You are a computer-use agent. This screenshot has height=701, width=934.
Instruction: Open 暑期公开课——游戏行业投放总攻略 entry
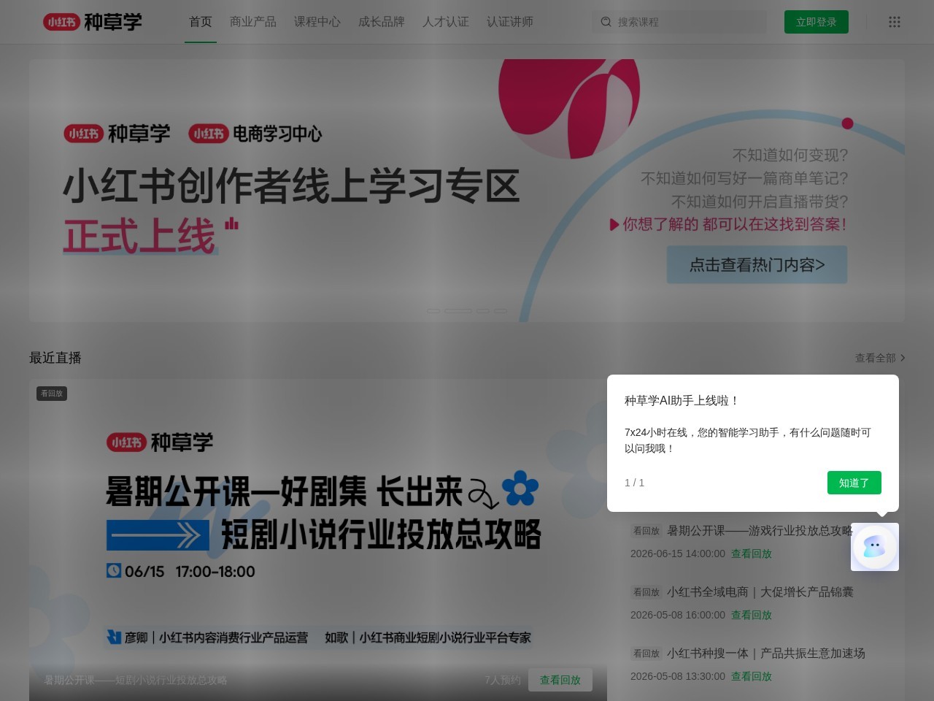click(760, 531)
